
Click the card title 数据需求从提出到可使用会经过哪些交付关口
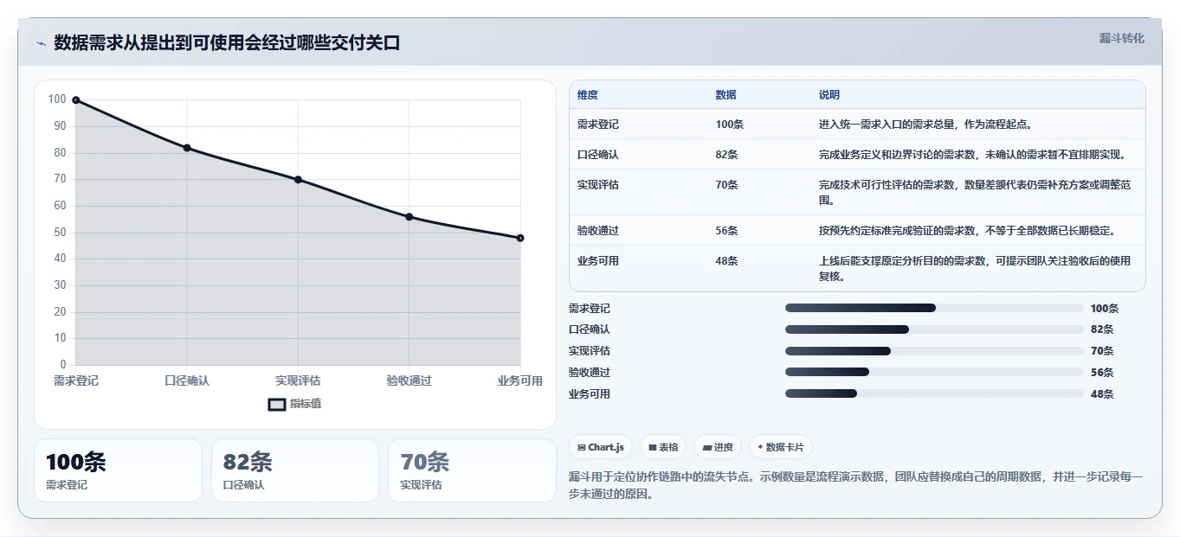[x=227, y=43]
